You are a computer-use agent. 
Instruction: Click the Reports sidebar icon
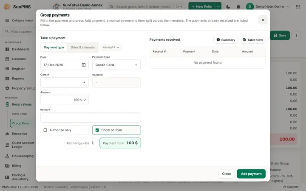tap(7, 79)
